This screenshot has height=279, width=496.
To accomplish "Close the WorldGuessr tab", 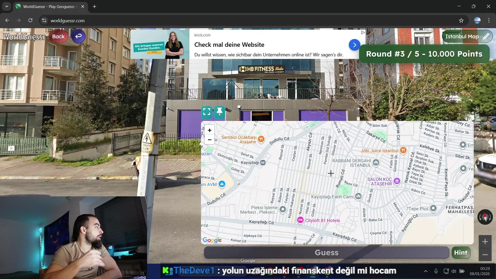I will click(83, 7).
